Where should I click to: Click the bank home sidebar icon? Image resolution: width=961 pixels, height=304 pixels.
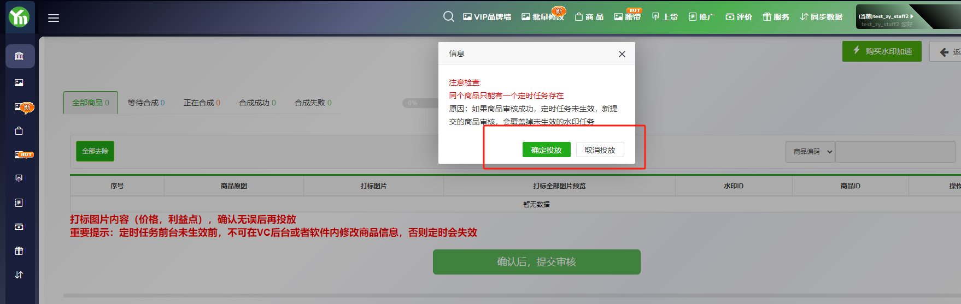pyautogui.click(x=19, y=56)
